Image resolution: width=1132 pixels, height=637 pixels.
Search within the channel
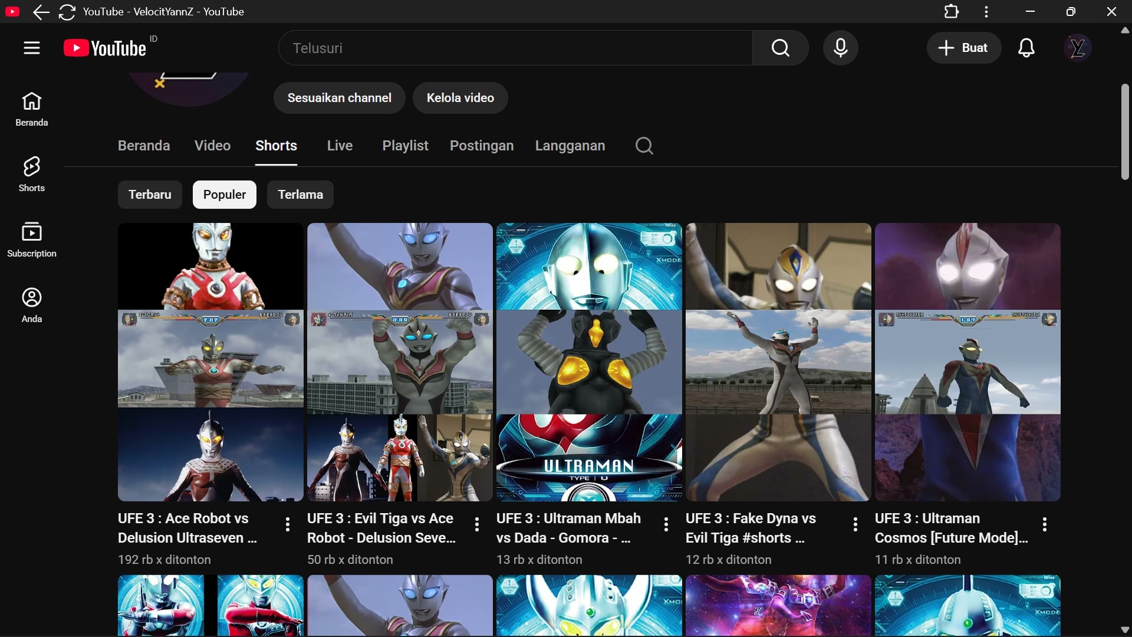pyautogui.click(x=644, y=146)
